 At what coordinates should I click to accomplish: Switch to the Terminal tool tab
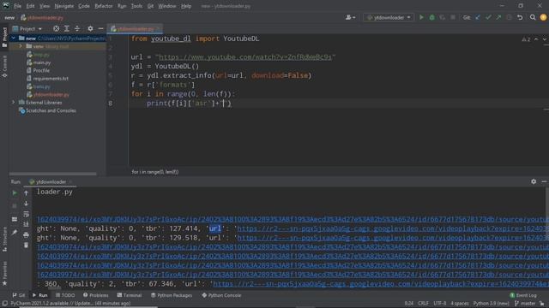point(130,295)
